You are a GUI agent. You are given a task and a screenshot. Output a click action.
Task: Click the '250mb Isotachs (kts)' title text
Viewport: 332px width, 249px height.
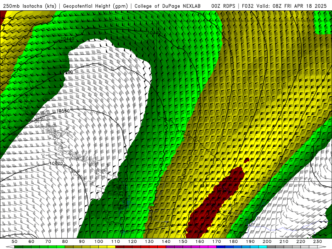[x=30, y=6]
